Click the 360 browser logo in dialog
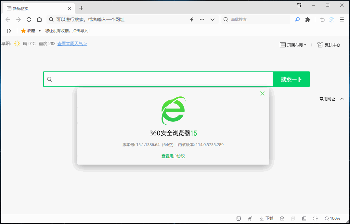 pyautogui.click(x=173, y=111)
